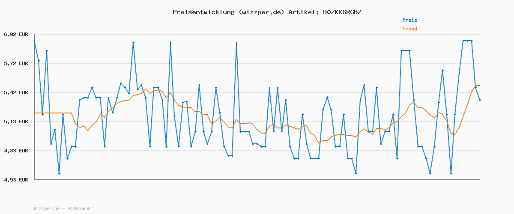Click the 5.72 EUR horizontal gridline
This screenshot has height=214, width=514.
pos(257,63)
